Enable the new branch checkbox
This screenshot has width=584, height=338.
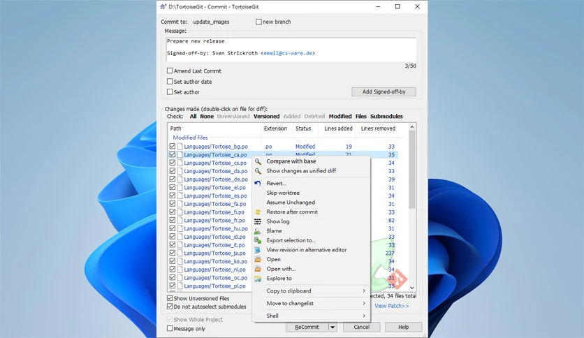(x=258, y=22)
